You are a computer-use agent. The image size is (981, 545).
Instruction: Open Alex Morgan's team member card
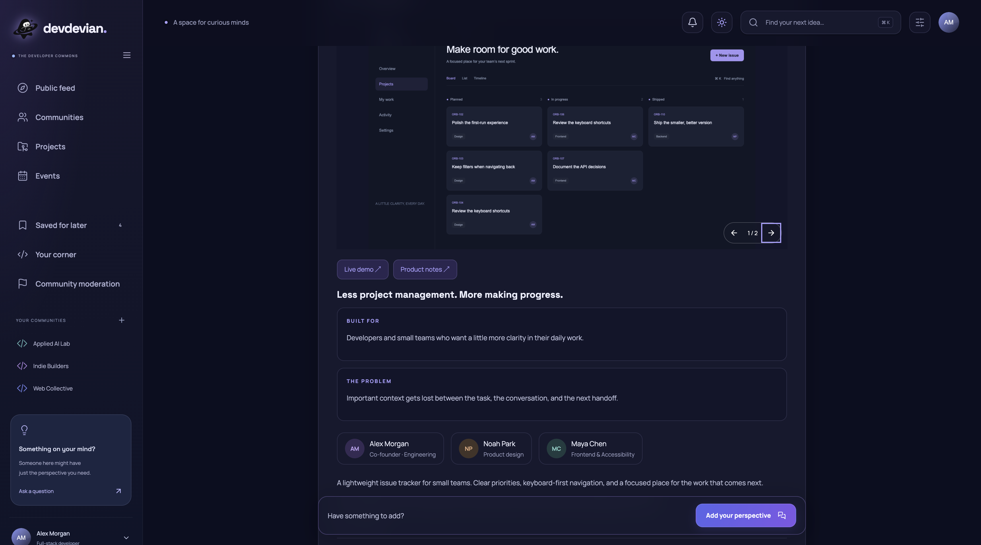coord(390,449)
